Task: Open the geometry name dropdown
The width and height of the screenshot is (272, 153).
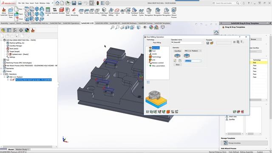Action: pos(200,61)
